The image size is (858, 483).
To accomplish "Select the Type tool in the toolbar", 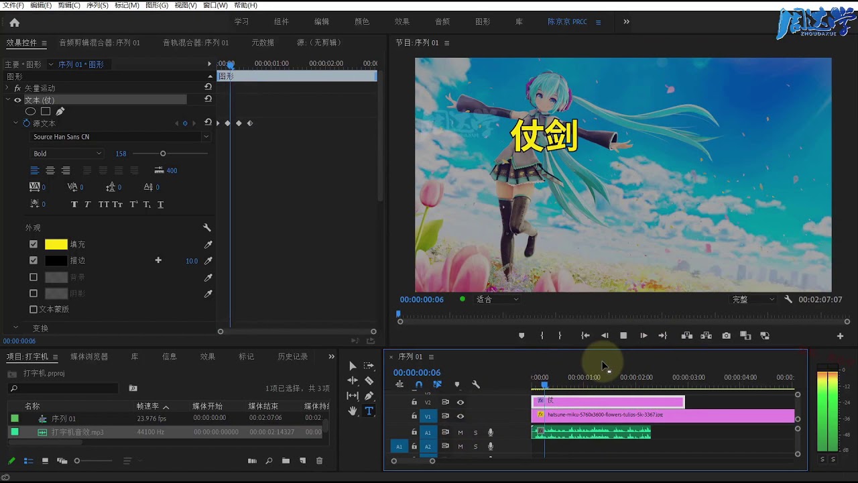I will click(x=369, y=411).
